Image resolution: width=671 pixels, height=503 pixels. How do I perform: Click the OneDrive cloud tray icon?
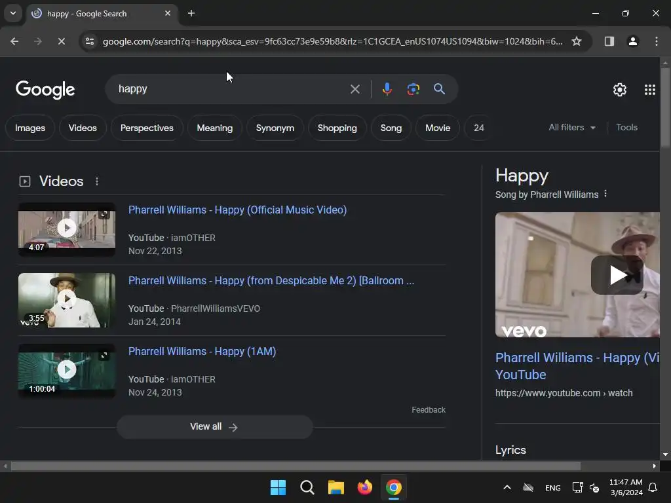pos(529,487)
